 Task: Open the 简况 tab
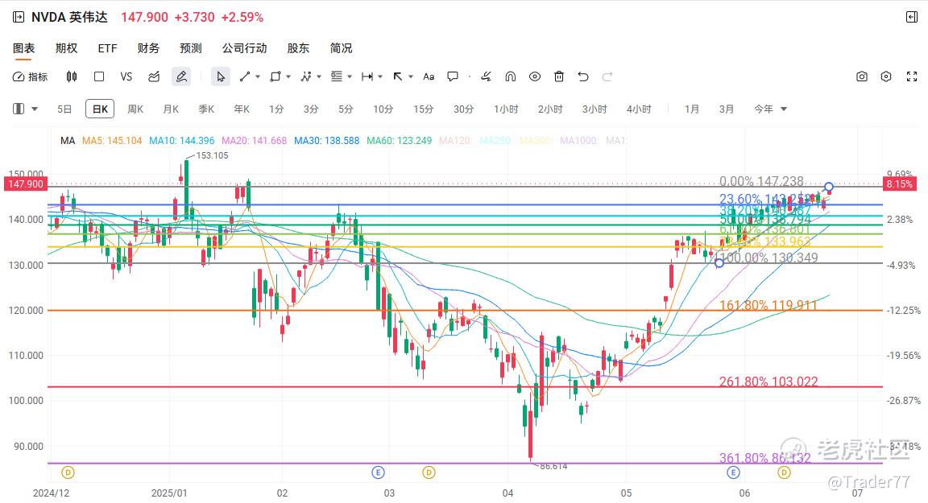point(341,48)
